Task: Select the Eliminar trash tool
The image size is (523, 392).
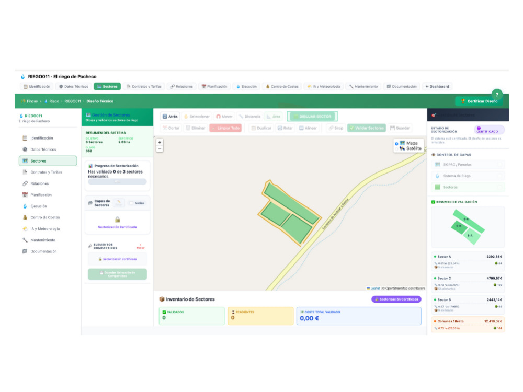Action: click(196, 128)
